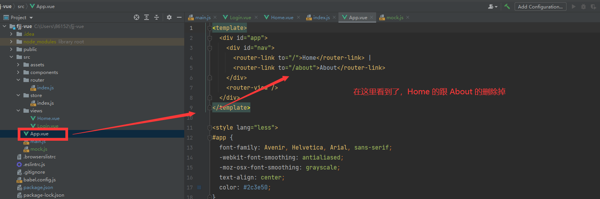Click the Collapse All icon in Project panel
The height and width of the screenshot is (199, 600).
pyautogui.click(x=157, y=17)
